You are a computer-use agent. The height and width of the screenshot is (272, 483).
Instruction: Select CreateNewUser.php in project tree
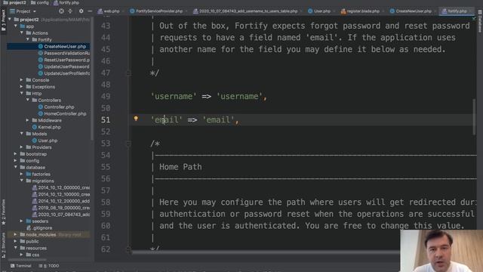[x=65, y=47]
